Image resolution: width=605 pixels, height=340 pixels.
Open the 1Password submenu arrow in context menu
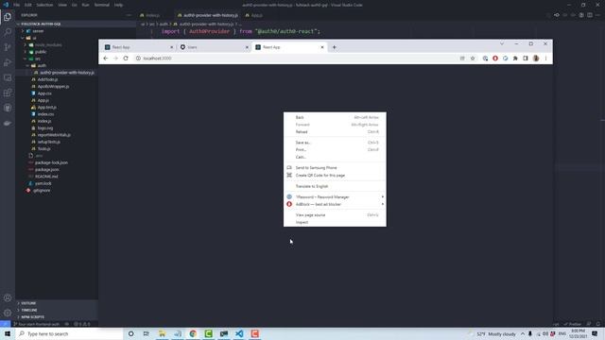(x=382, y=197)
